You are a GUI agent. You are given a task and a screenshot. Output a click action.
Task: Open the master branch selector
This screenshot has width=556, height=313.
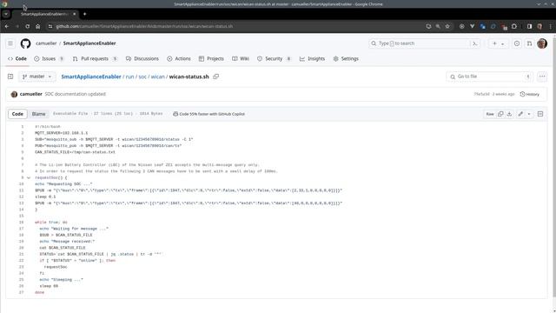pyautogui.click(x=36, y=77)
